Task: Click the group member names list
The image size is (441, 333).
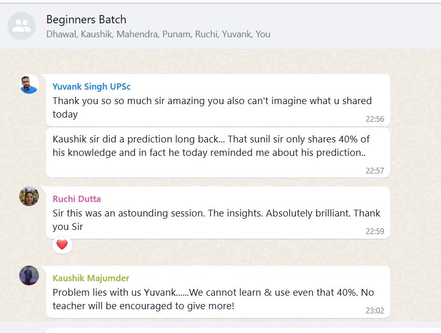Action: click(x=158, y=34)
